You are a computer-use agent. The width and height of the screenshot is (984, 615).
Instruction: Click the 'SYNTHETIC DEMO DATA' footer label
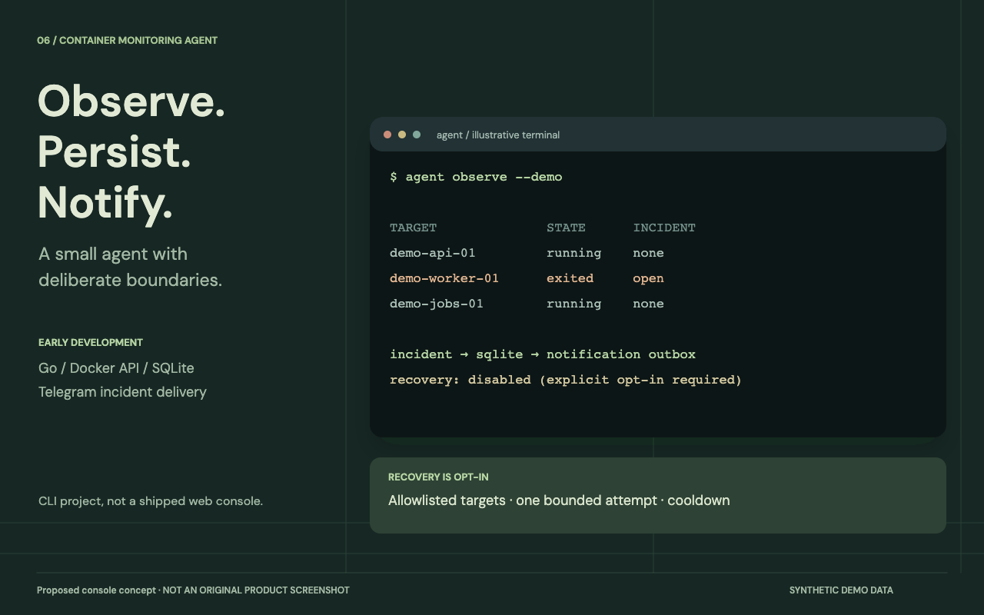[x=841, y=590]
